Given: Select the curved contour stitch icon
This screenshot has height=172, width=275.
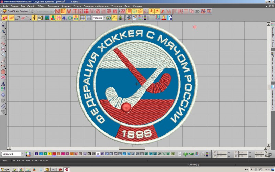Looking at the screenshot, I should click(x=92, y=11).
